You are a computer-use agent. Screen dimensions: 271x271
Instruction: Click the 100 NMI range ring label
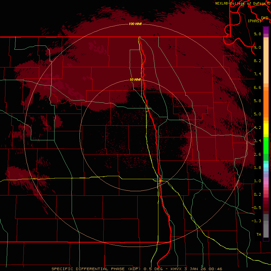coord(135,24)
